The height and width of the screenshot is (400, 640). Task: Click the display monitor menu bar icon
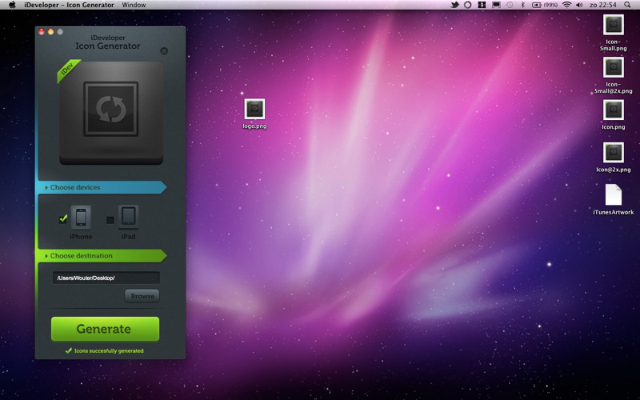coord(496,5)
